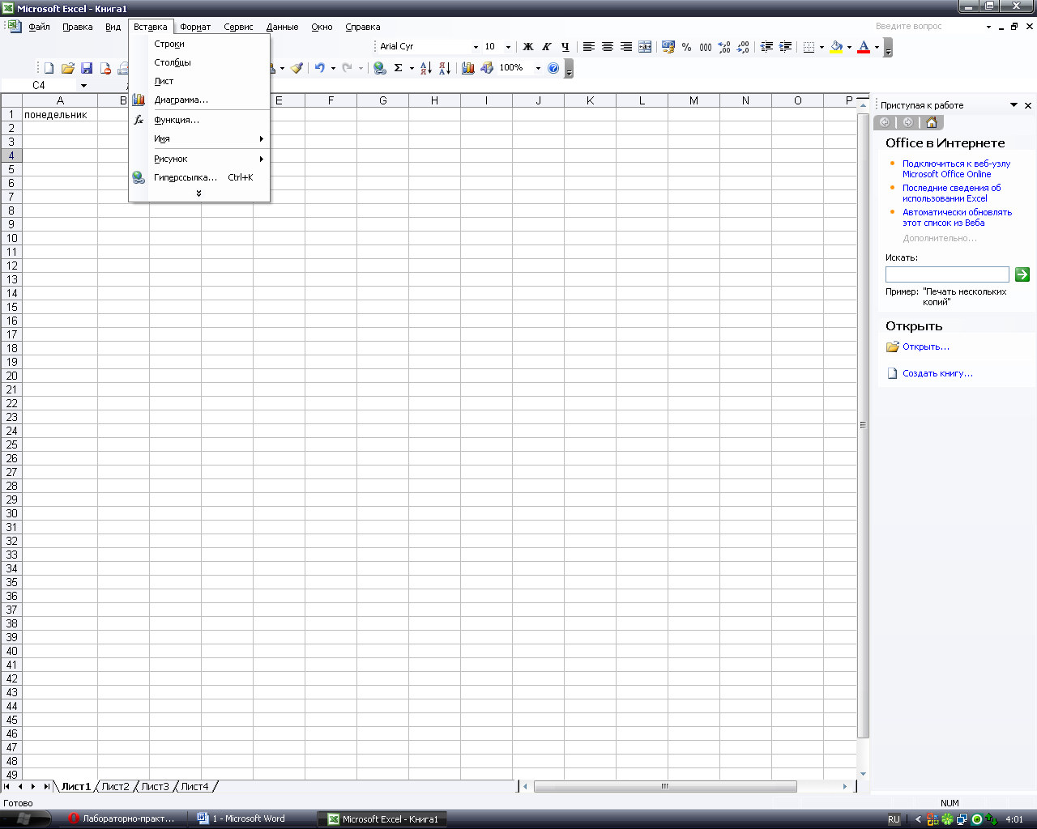1037x829 pixels.
Task: Open the Borders dropdown arrow
Action: (821, 47)
